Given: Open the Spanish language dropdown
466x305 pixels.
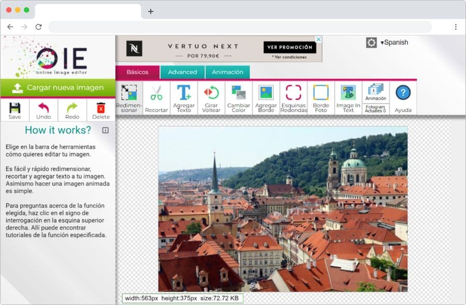Looking at the screenshot, I should (394, 42).
